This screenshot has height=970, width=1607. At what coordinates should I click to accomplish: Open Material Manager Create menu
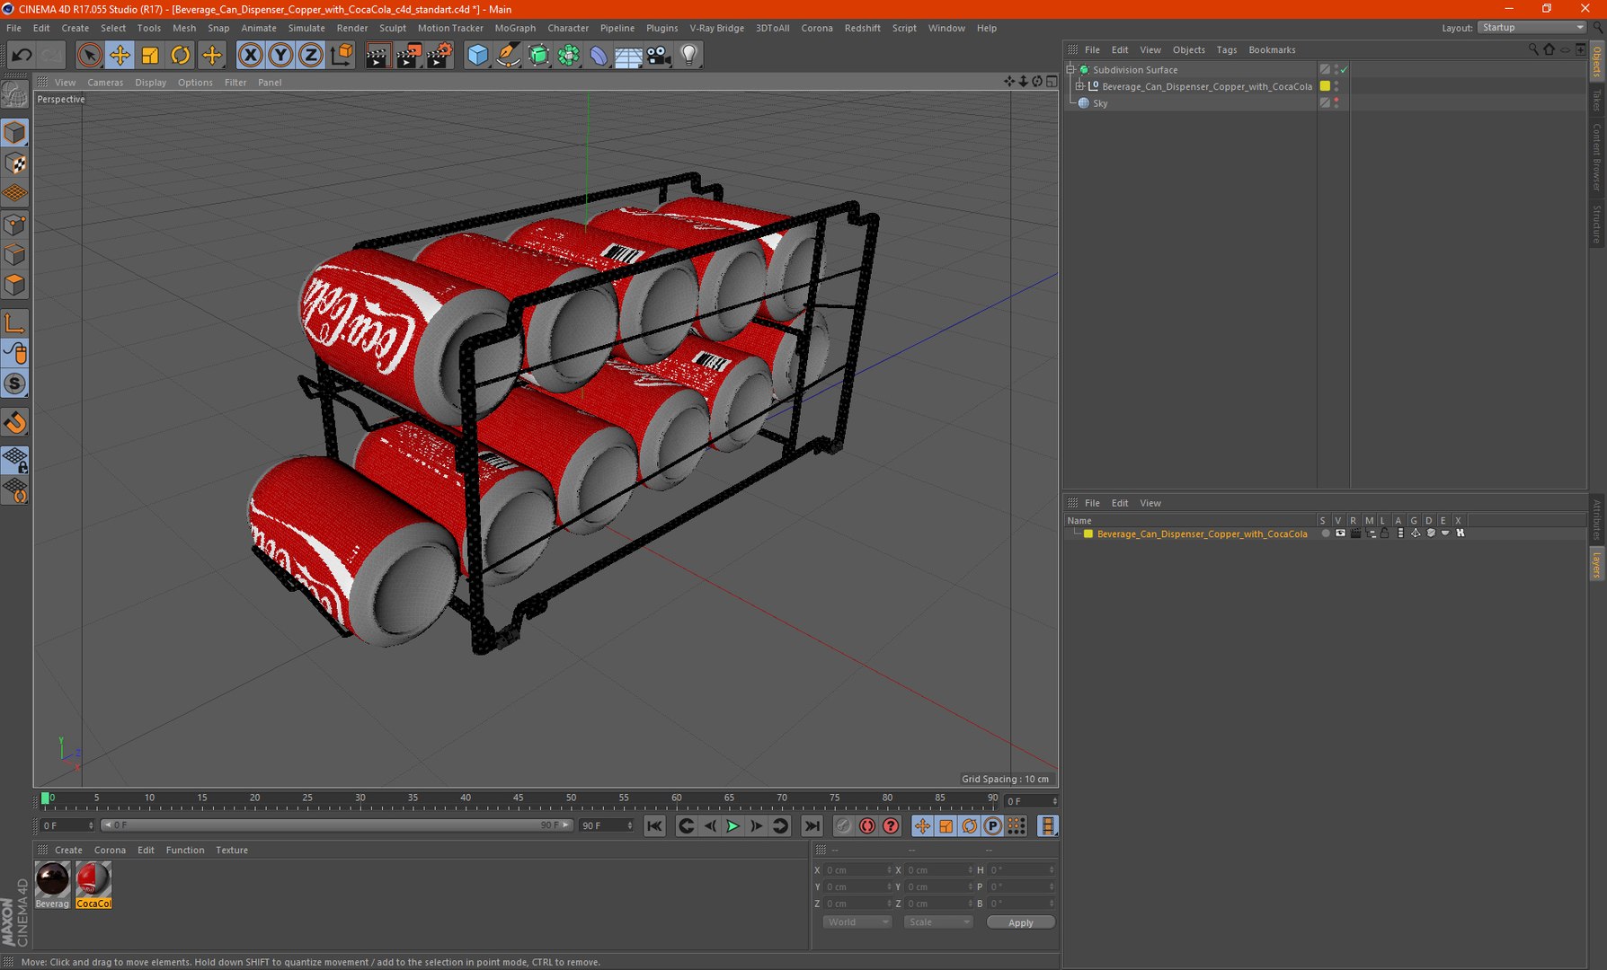coord(68,851)
